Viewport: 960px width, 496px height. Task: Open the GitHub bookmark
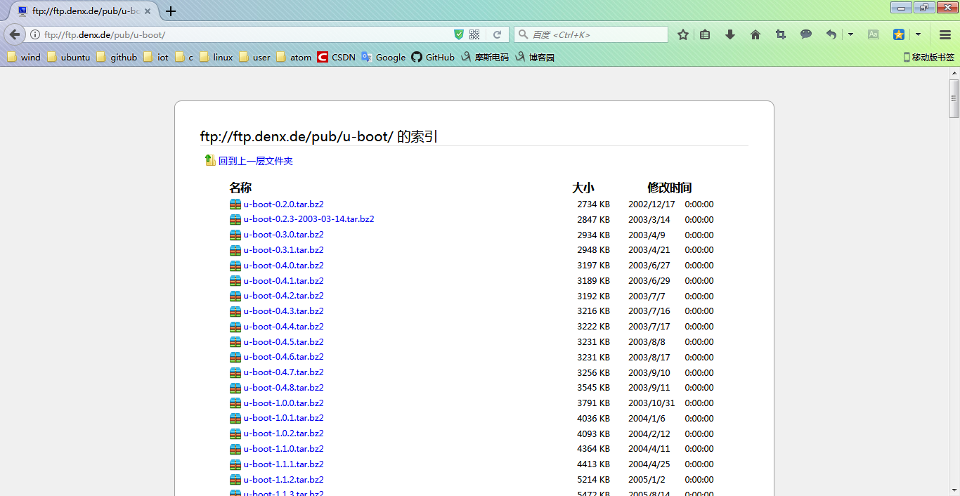[x=433, y=58]
